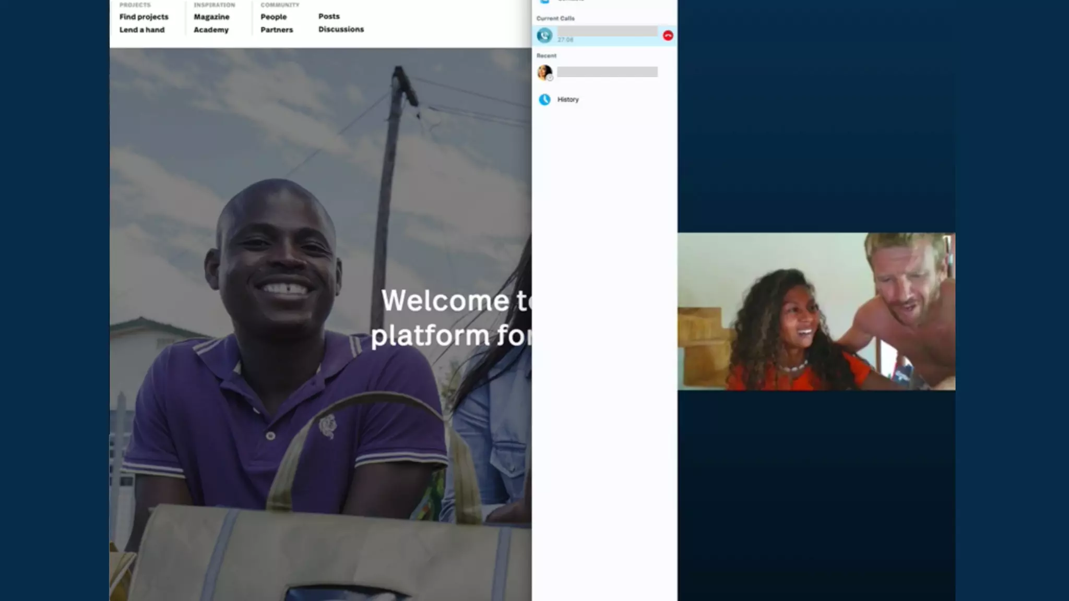
Task: Visit the Partners page
Action: tap(277, 30)
